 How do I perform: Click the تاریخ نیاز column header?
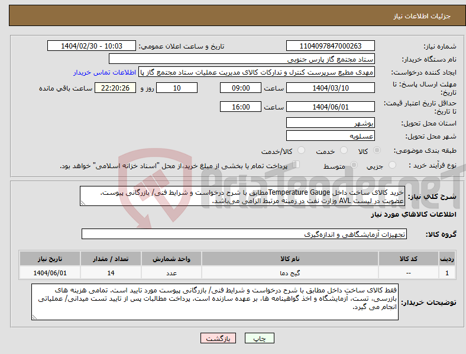[50, 259]
